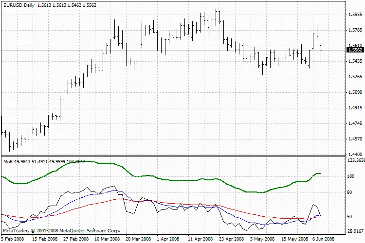Click the 123.3656 indicator scale value
365x243 pixels.
[356, 160]
